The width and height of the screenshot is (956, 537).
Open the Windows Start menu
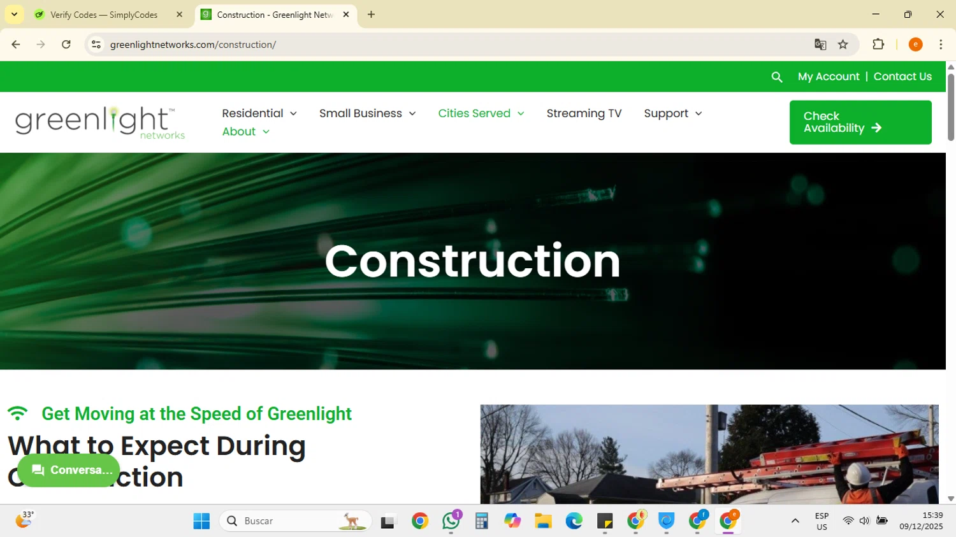[x=201, y=521]
